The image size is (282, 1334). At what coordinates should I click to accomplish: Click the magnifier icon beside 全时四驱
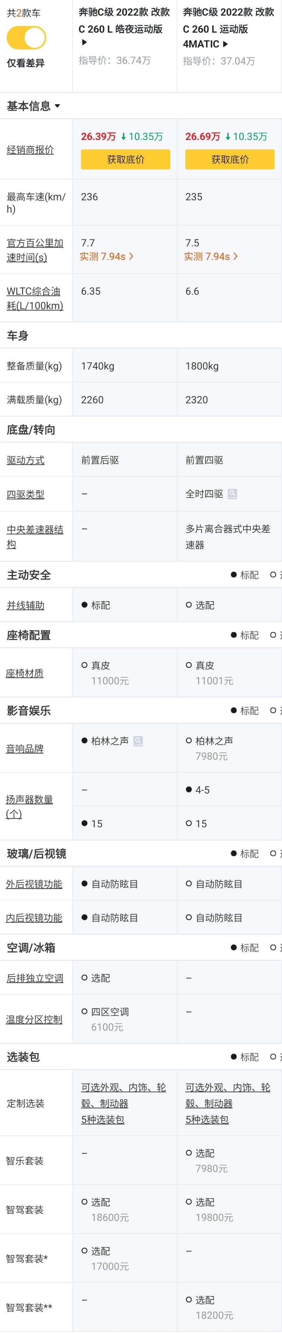pos(232,494)
